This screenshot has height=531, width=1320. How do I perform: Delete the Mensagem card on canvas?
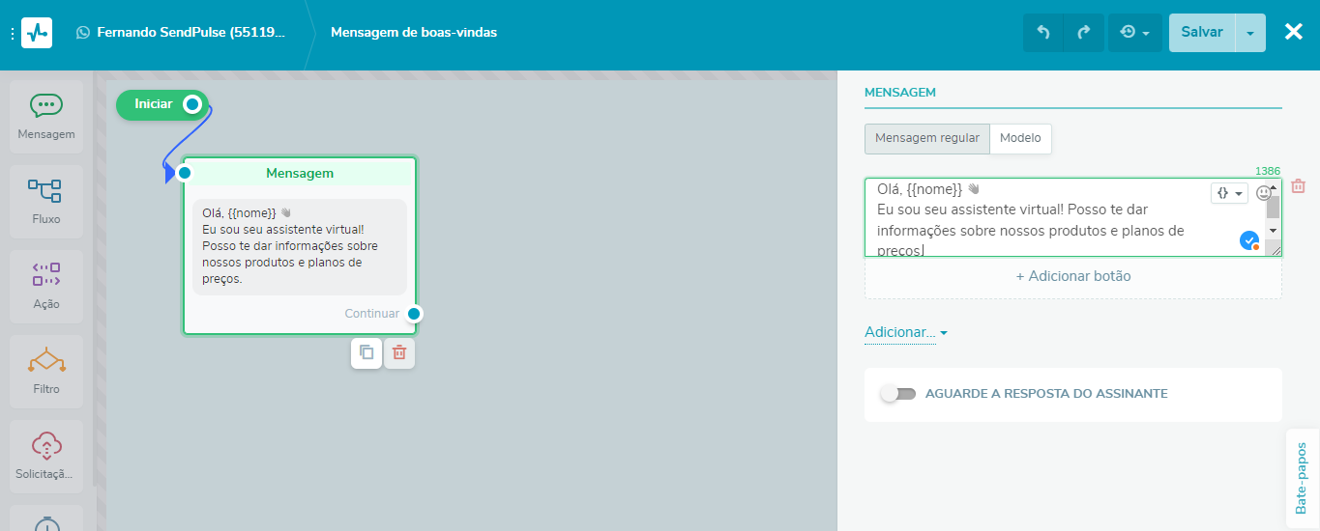click(x=398, y=352)
